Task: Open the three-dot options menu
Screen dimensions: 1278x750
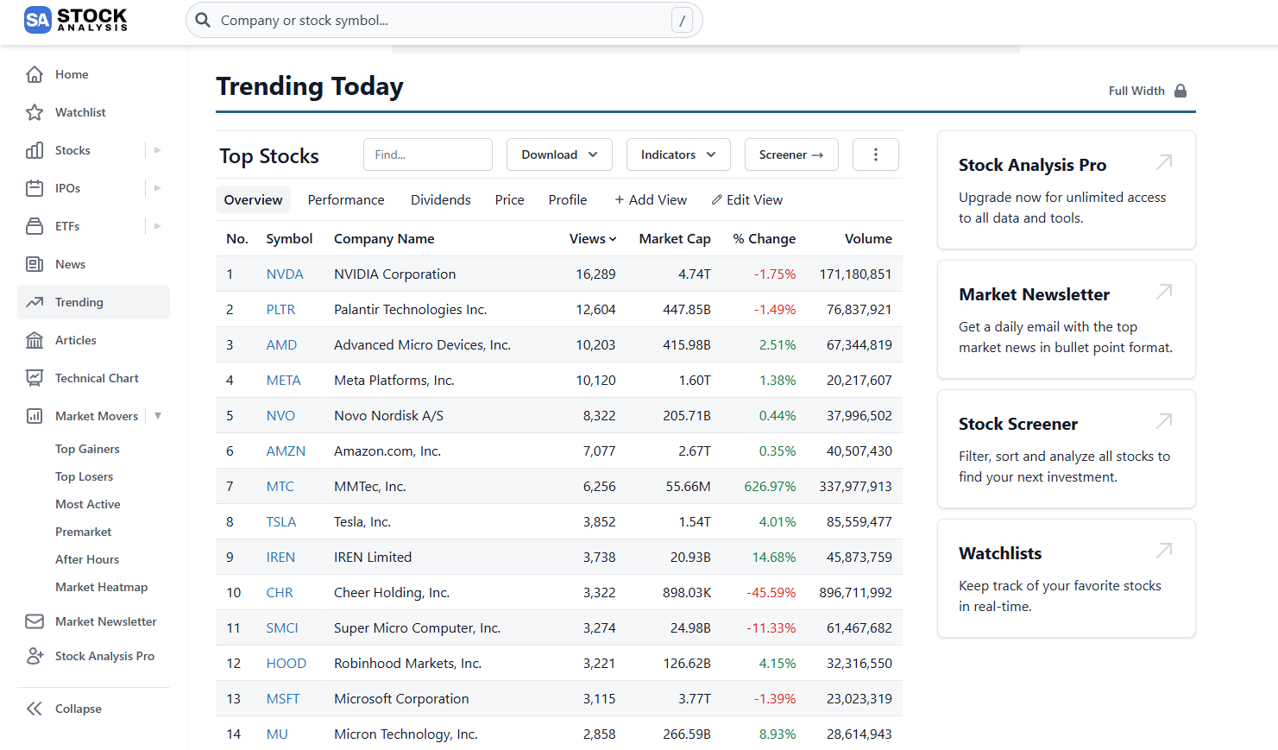Action: point(875,154)
